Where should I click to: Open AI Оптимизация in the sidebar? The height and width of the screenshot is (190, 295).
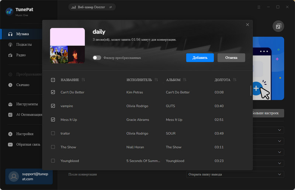[x=29, y=115]
